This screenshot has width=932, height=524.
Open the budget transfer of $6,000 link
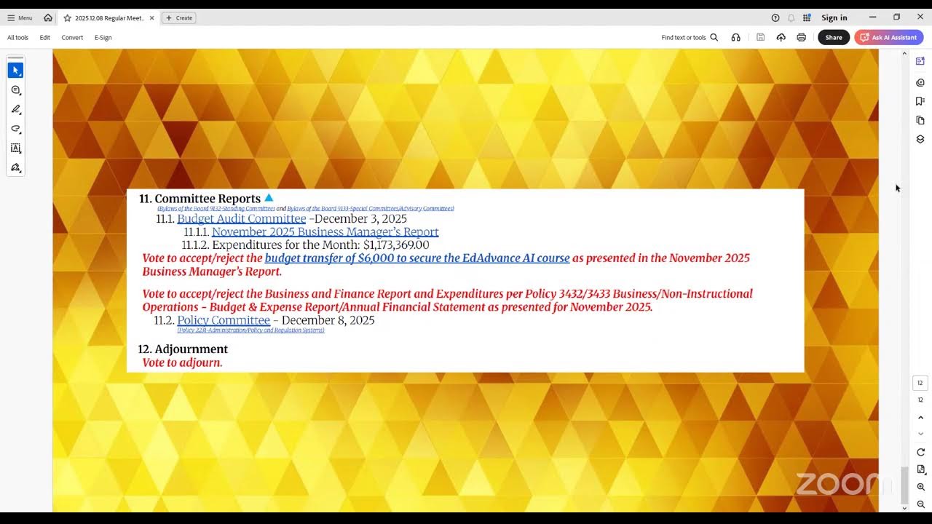417,258
